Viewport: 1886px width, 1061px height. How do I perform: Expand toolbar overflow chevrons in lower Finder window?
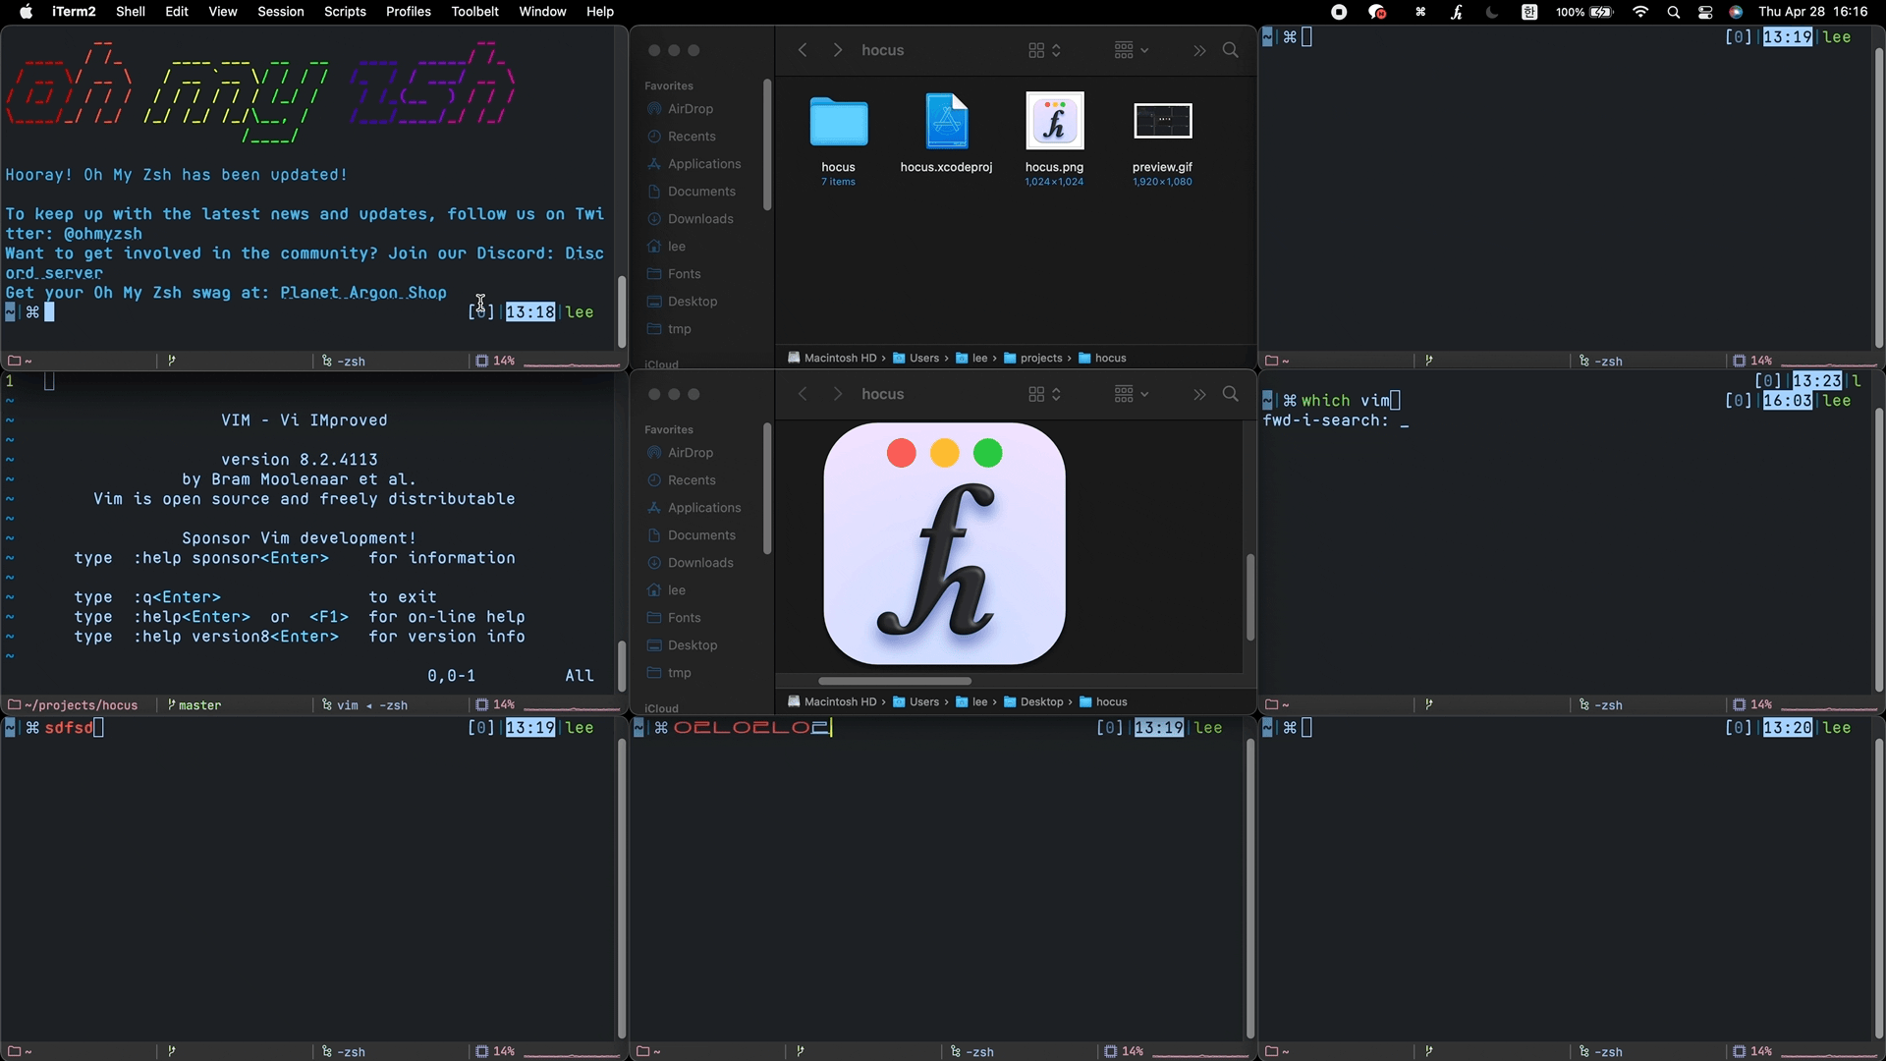[x=1199, y=394]
